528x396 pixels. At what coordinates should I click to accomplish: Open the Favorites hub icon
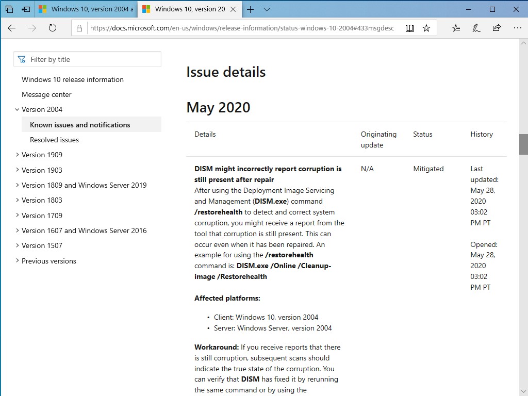[x=456, y=28]
